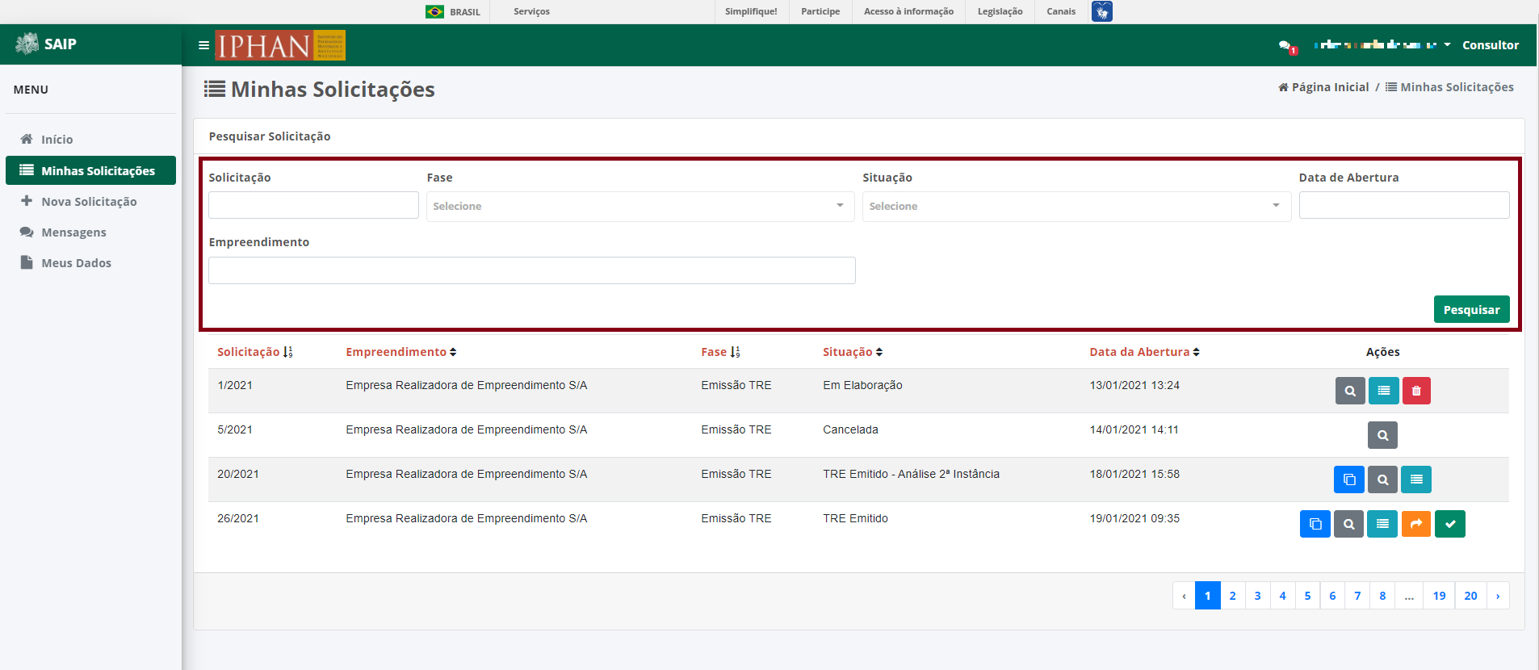Open list icon for request 1/2021

coord(1383,391)
